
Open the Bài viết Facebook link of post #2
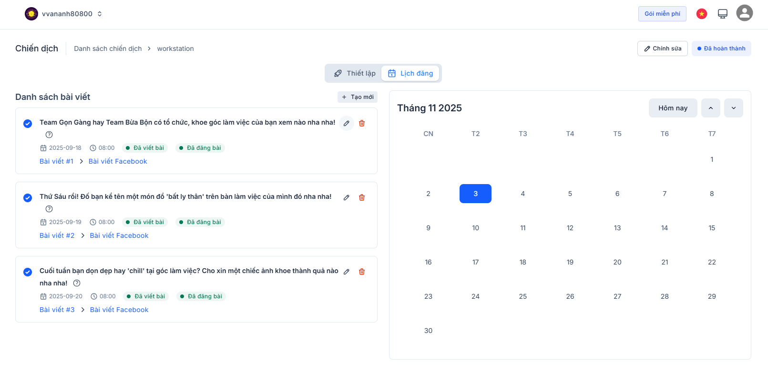click(x=119, y=235)
